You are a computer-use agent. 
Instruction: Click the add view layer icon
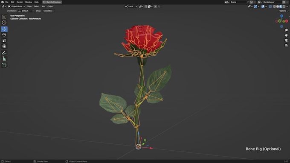pos(284,2)
